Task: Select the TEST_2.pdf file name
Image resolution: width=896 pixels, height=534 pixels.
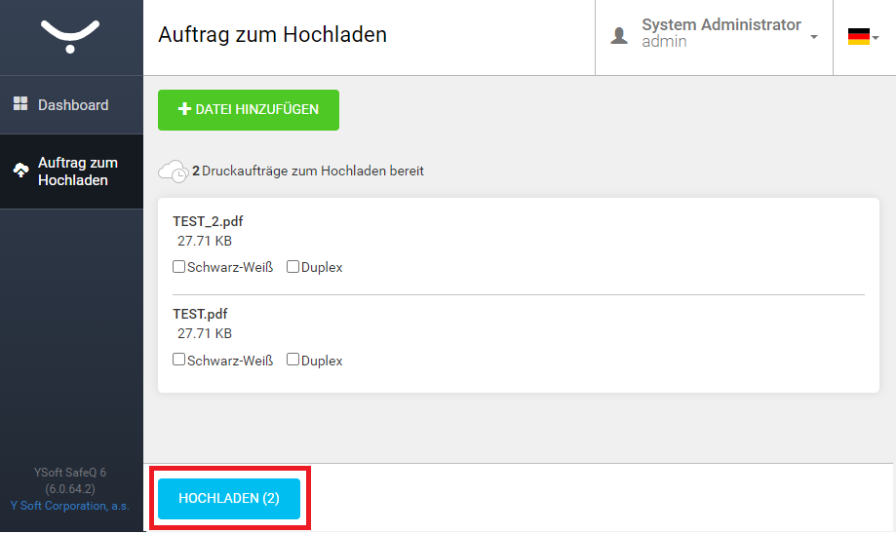Action: (208, 221)
